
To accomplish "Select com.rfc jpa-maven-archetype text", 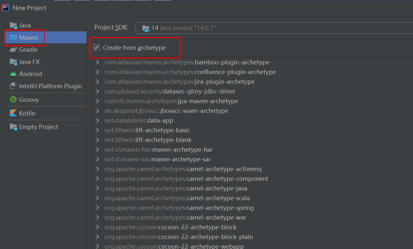I will click(x=171, y=101).
